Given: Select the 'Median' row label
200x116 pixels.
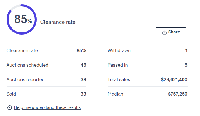Looking at the screenshot, I should 115,94.
